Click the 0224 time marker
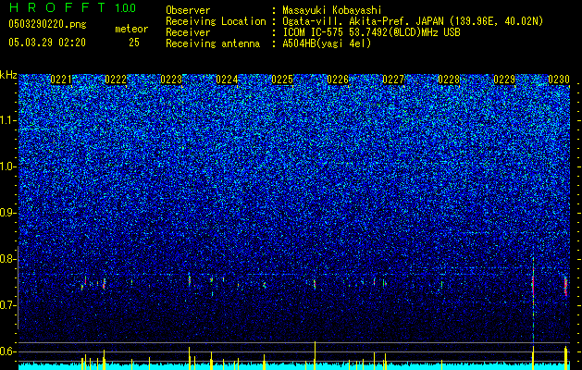The width and height of the screenshot is (582, 370). click(x=227, y=80)
